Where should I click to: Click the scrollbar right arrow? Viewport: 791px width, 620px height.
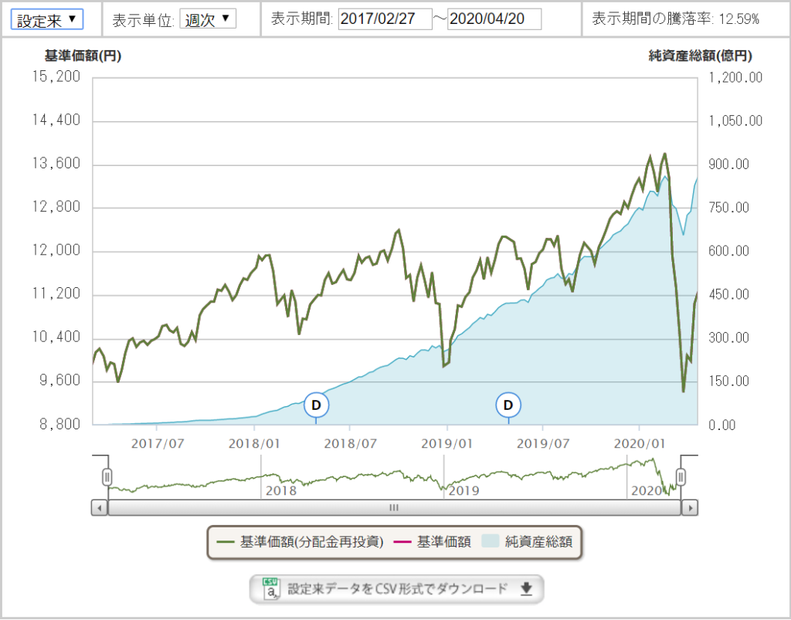pyautogui.click(x=690, y=507)
